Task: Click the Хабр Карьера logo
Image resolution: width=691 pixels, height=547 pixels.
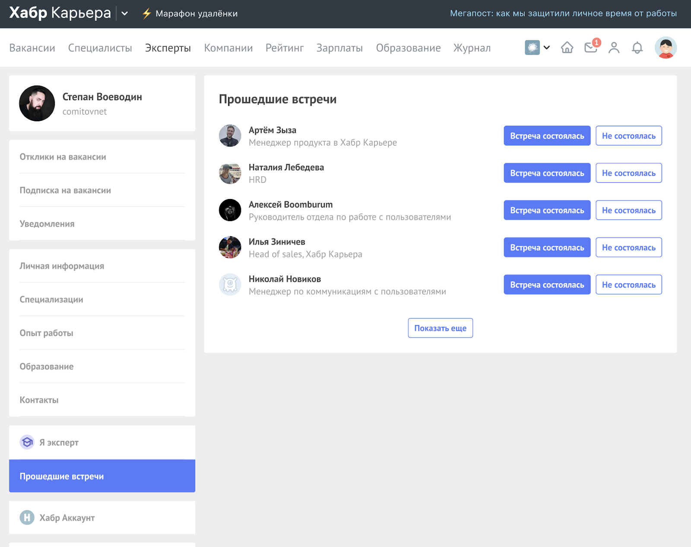Action: [60, 13]
